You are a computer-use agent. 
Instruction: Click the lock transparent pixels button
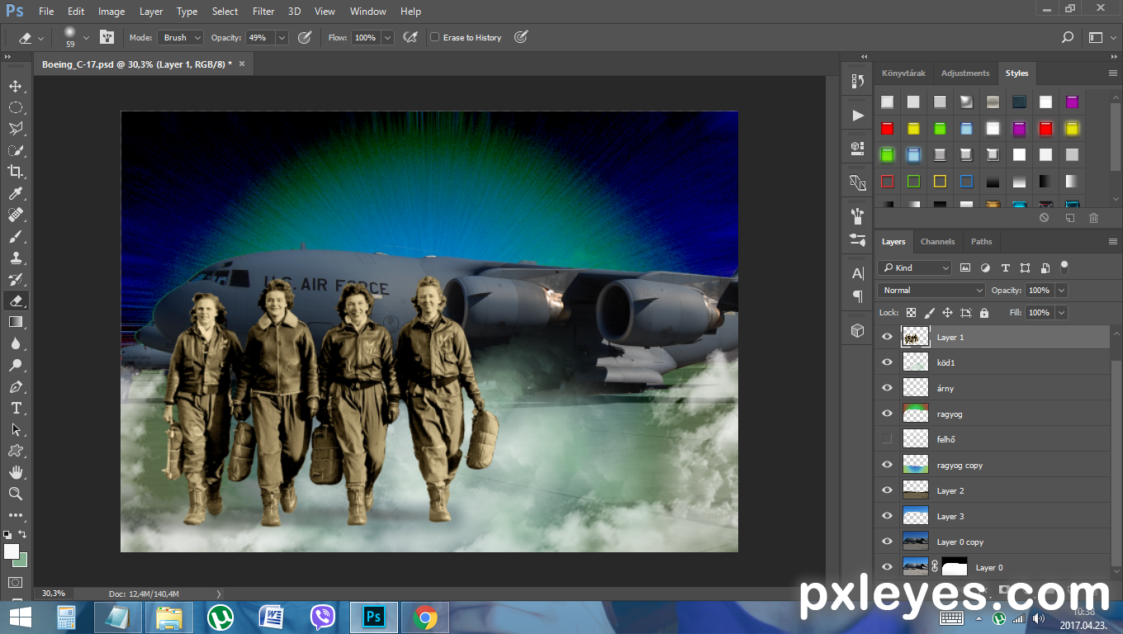(911, 313)
